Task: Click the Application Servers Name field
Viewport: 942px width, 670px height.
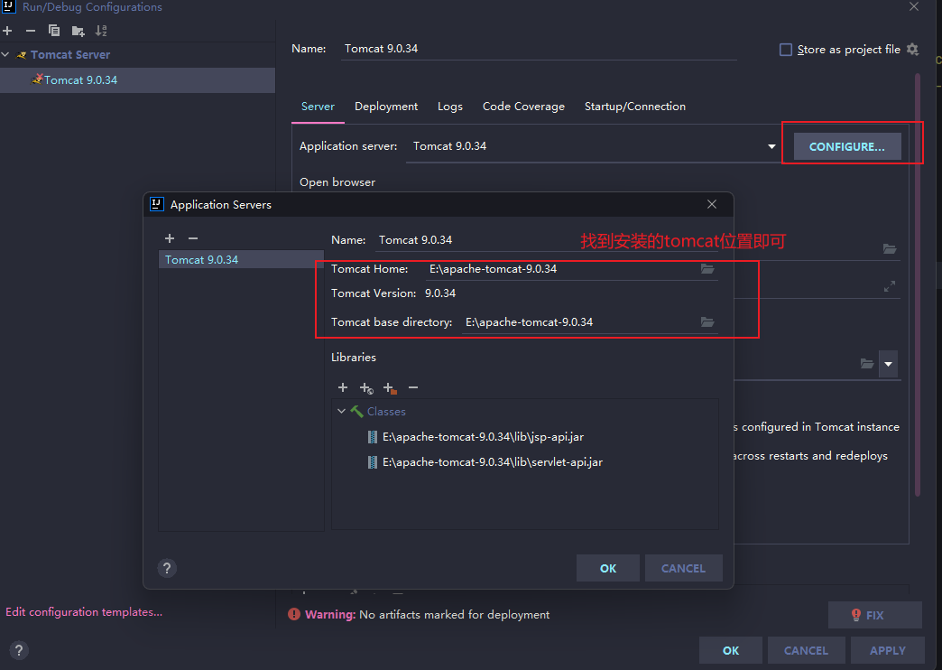Action: click(547, 240)
